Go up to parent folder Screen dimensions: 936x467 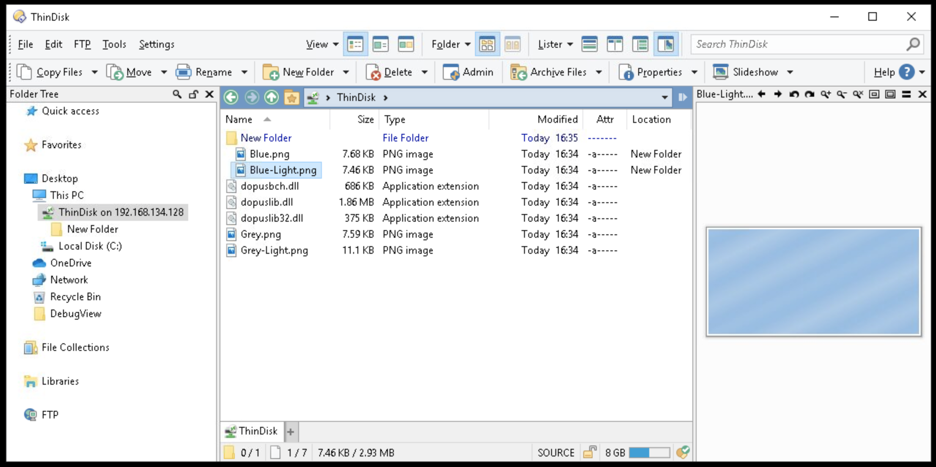[272, 98]
